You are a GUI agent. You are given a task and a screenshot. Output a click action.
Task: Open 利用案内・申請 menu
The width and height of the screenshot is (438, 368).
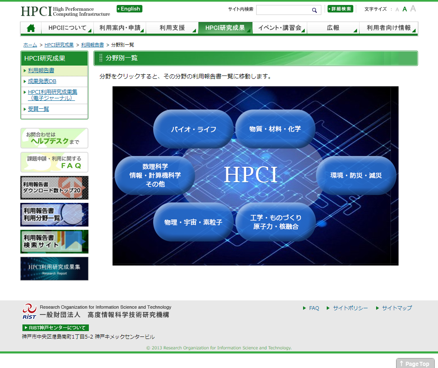[x=120, y=28]
